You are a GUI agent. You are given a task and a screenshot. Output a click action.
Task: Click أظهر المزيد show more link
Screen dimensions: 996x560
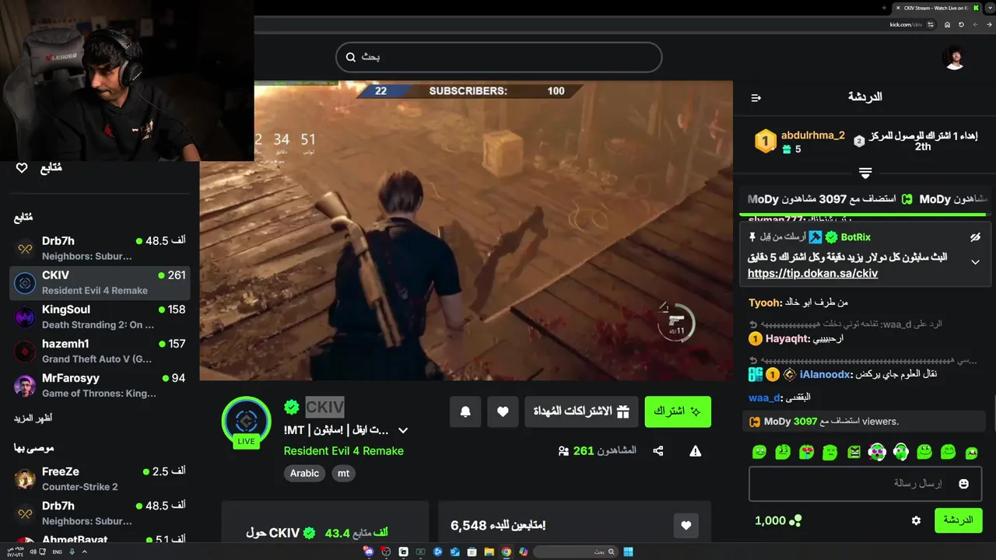click(33, 418)
